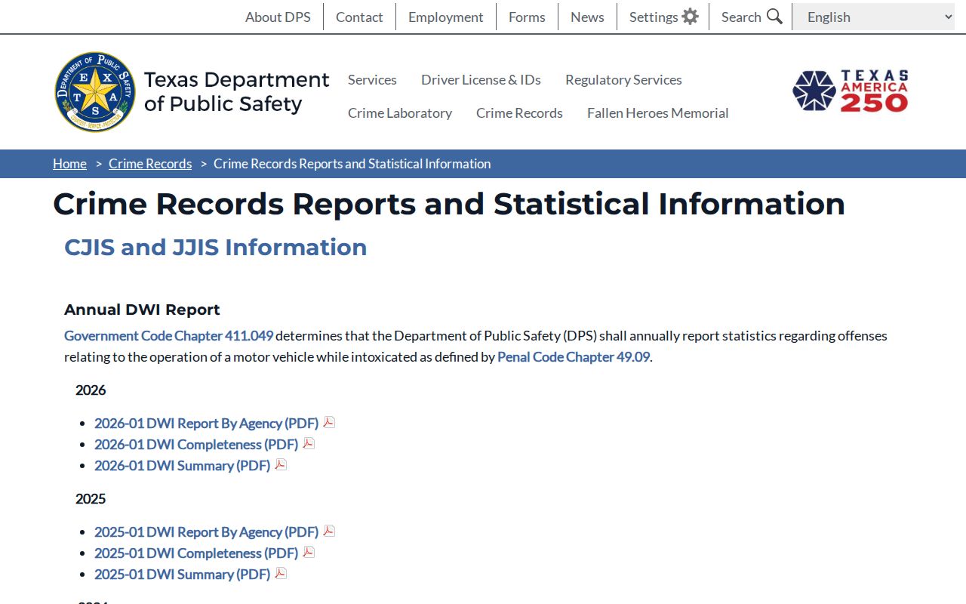Open 2026-01 DWI Summary PDF link
Image resolution: width=966 pixels, height=604 pixels.
182,465
